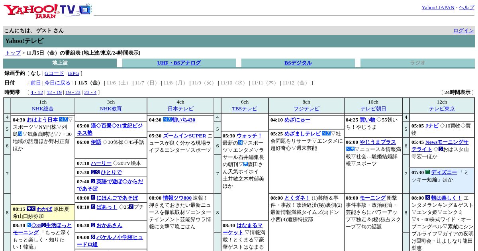Viewport: 478px width, 251px height.
Task: Open 買い物 program at 04:25
Action: coord(367,120)
